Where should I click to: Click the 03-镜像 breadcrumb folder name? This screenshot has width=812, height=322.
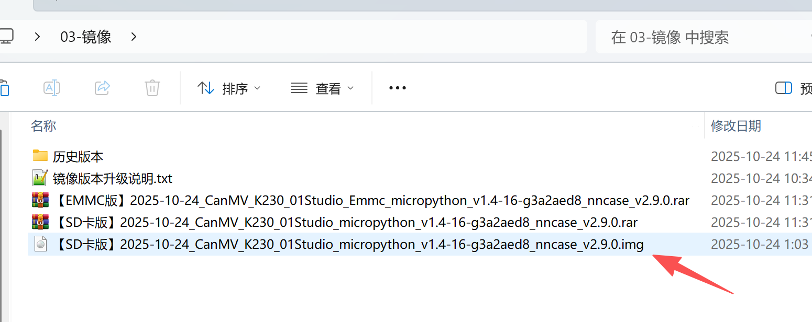point(86,37)
